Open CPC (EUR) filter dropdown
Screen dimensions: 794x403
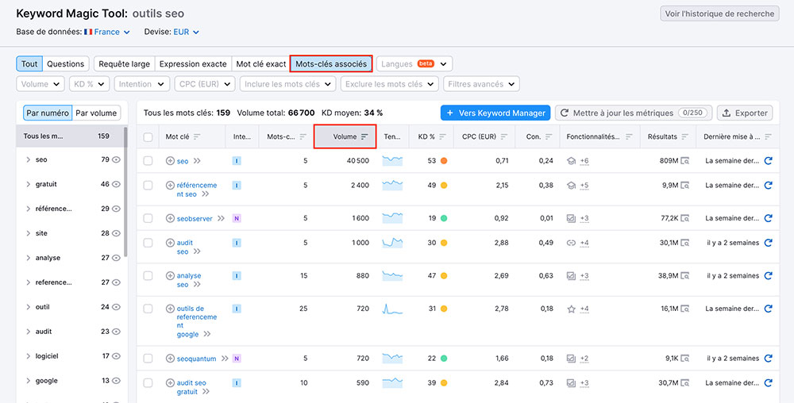pyautogui.click(x=205, y=84)
